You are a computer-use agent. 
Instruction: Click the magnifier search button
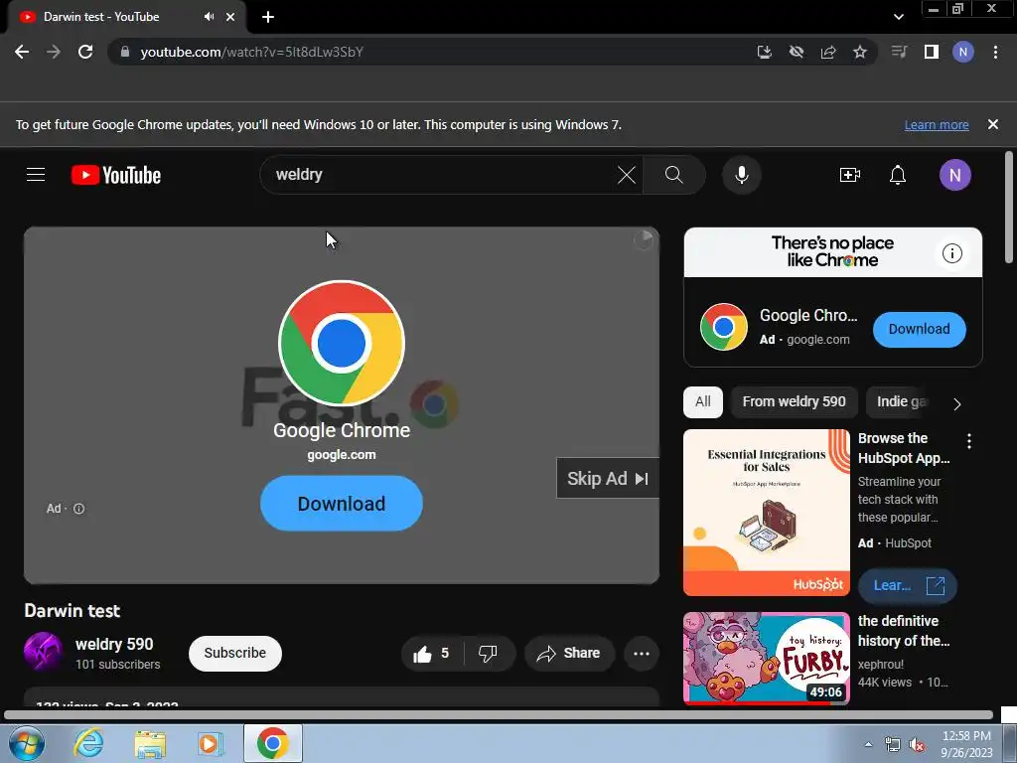674,175
